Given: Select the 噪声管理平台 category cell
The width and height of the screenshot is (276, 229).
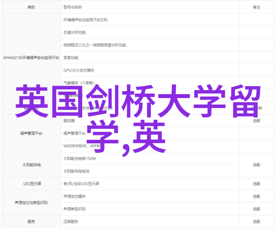Looking at the screenshot, I should (31, 133).
